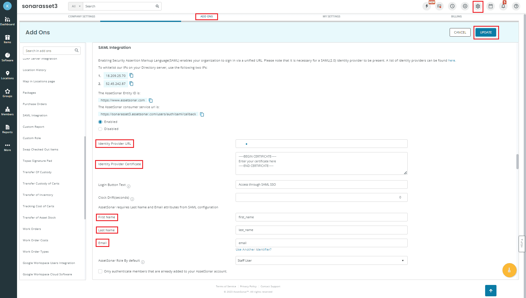Open the identity providers 'here' link
The width and height of the screenshot is (526, 298).
451,60
